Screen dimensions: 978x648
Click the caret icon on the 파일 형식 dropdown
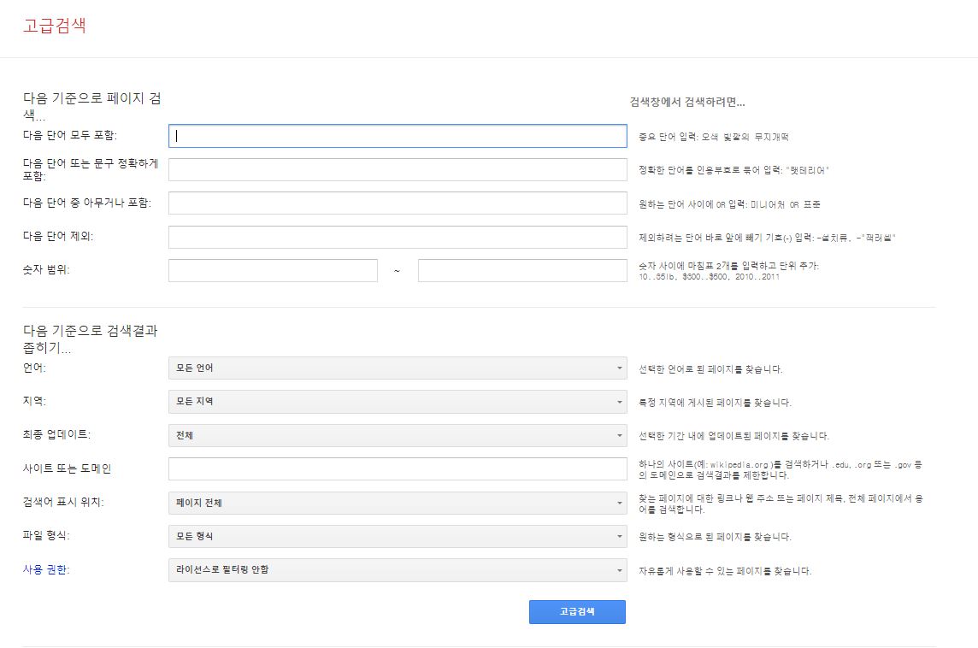pos(621,536)
